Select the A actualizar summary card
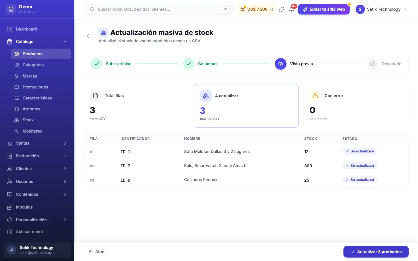The height and width of the screenshot is (261, 418). [x=246, y=106]
